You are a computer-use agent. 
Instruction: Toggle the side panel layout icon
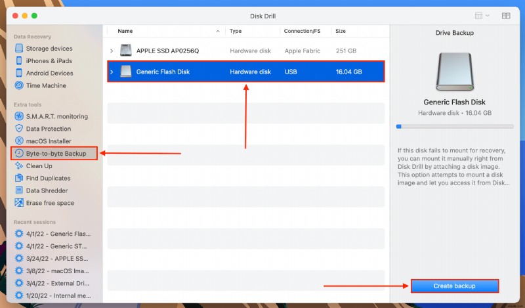[506, 16]
